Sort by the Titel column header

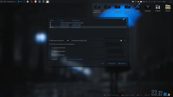(x=66, y=20)
